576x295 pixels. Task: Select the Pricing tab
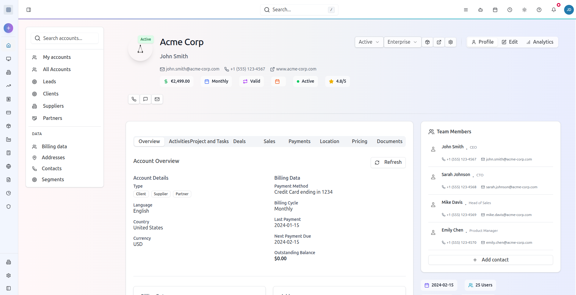[x=359, y=141]
